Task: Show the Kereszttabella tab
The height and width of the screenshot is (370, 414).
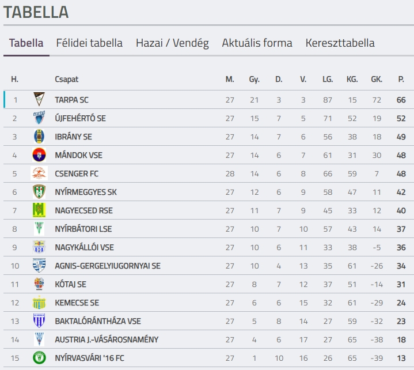Action: click(x=340, y=43)
